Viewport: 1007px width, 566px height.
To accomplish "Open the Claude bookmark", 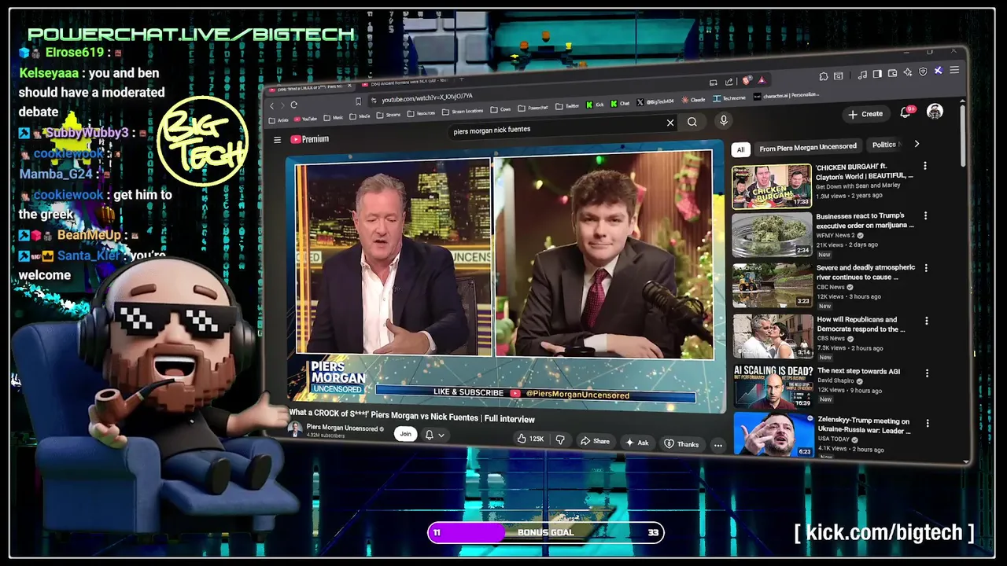I will [692, 100].
